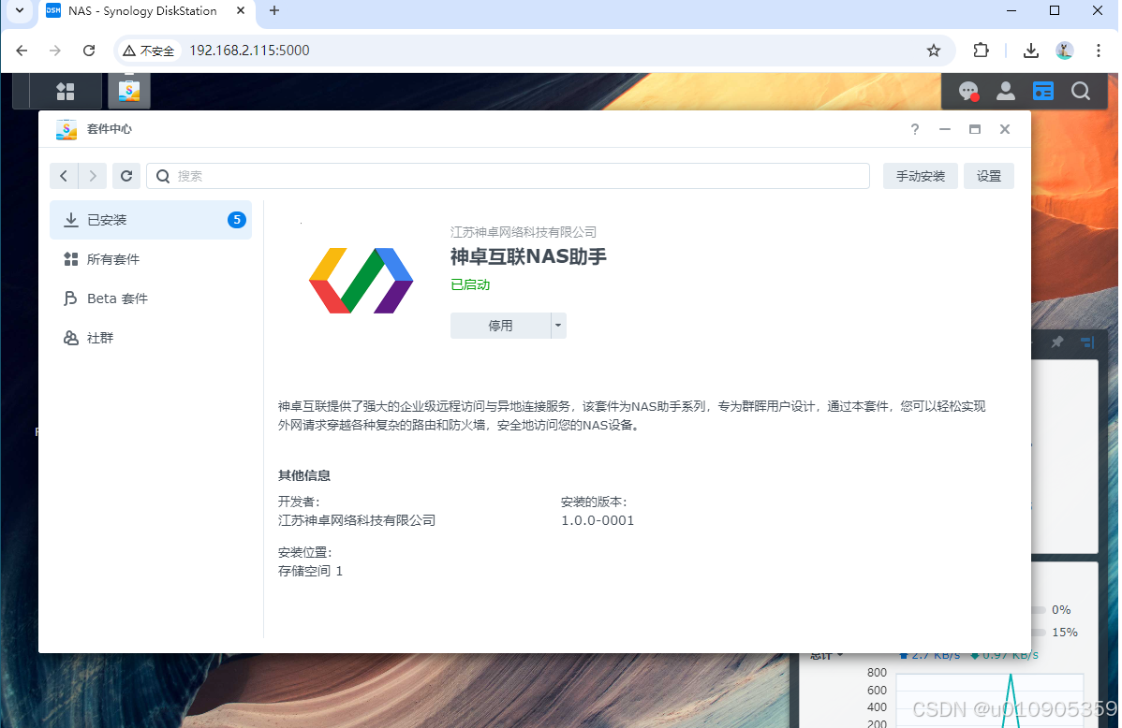
Task: Select 已安装 in the sidebar
Action: tap(150, 220)
